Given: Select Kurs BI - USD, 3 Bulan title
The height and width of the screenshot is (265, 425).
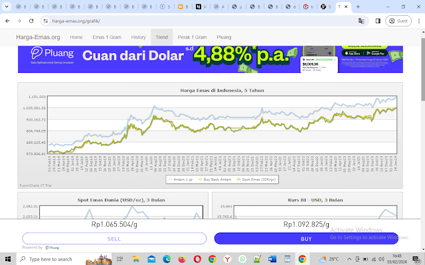Looking at the screenshot, I should click(x=315, y=200).
